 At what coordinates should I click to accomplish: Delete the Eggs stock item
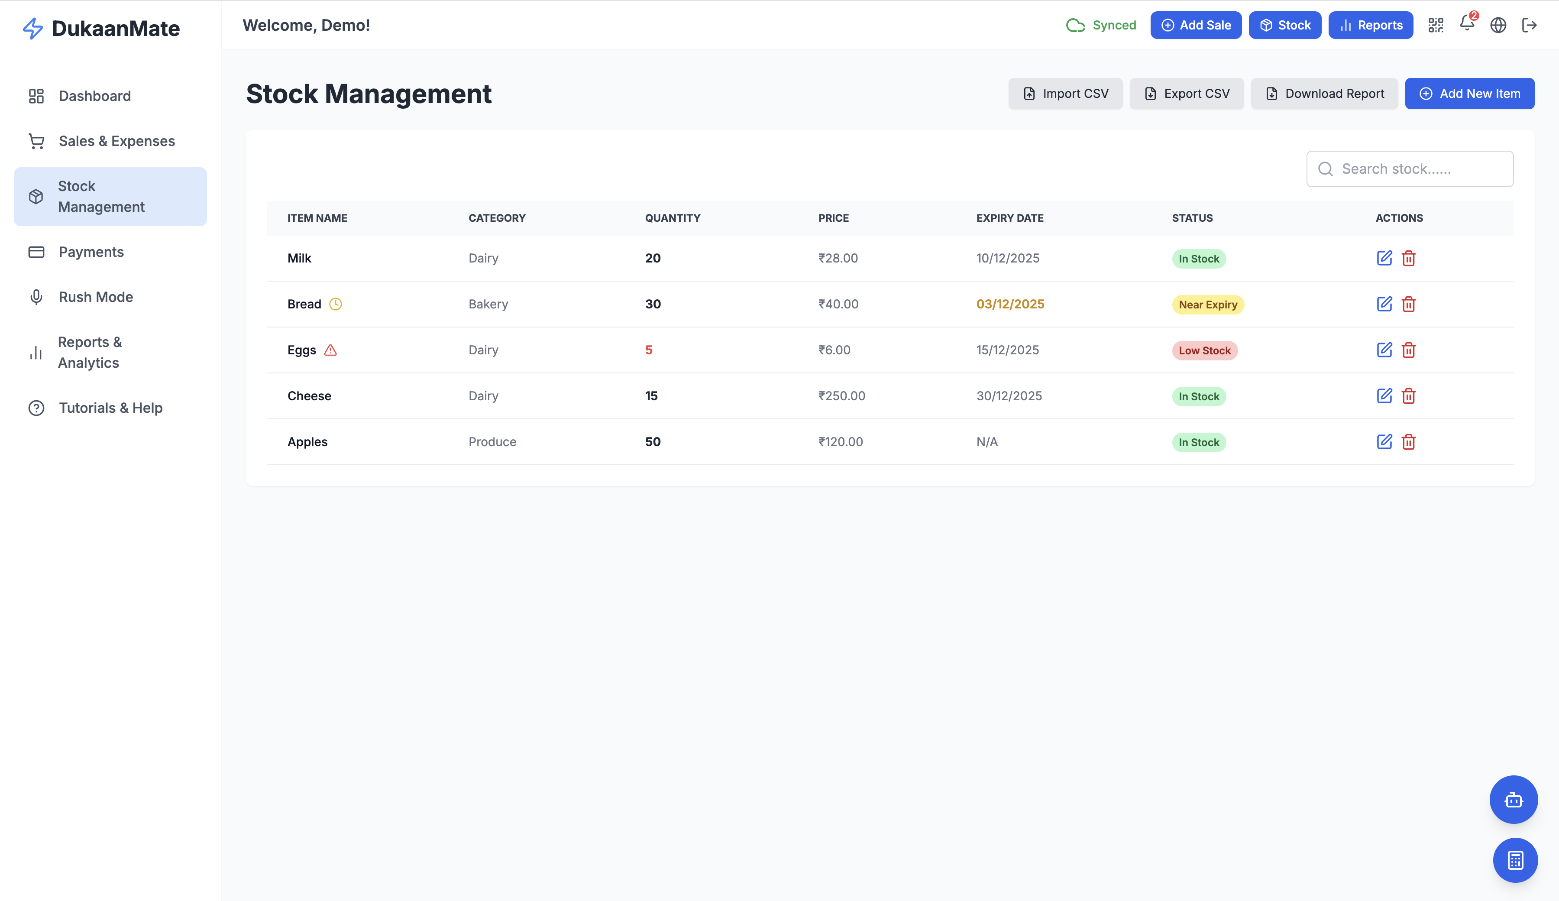pyautogui.click(x=1409, y=350)
